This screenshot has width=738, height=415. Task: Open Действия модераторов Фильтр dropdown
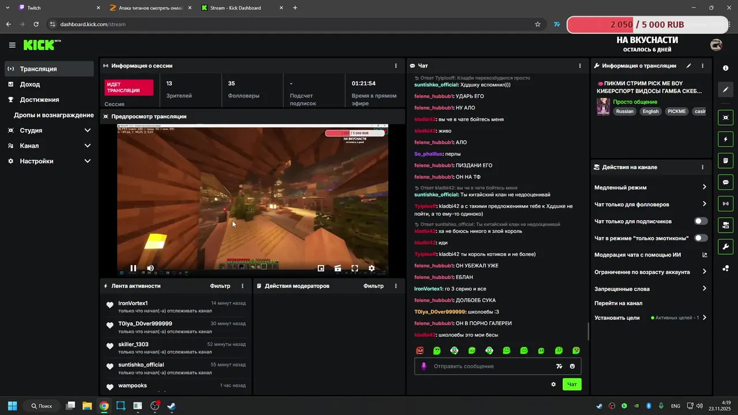(373, 286)
